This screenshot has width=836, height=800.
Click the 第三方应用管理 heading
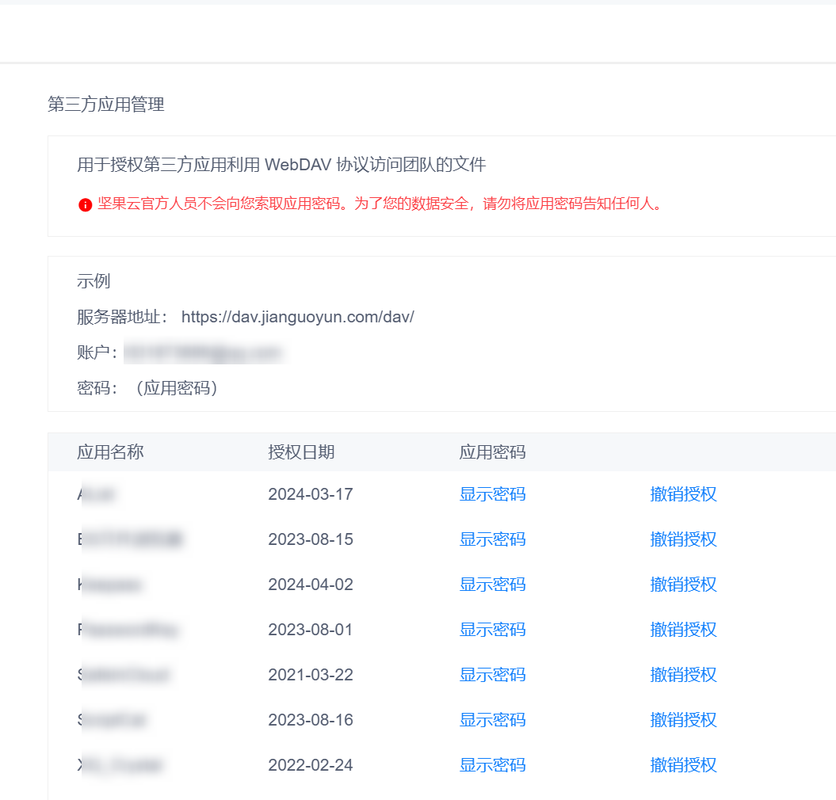pos(106,104)
